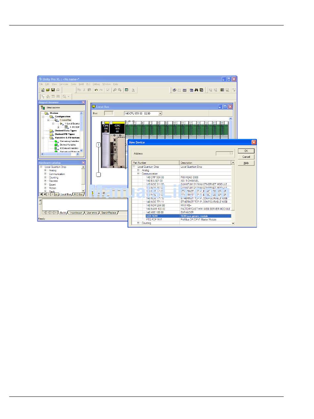Screen dimensions: 314x419
Task: Click the Bus number field
Action: click(x=109, y=113)
